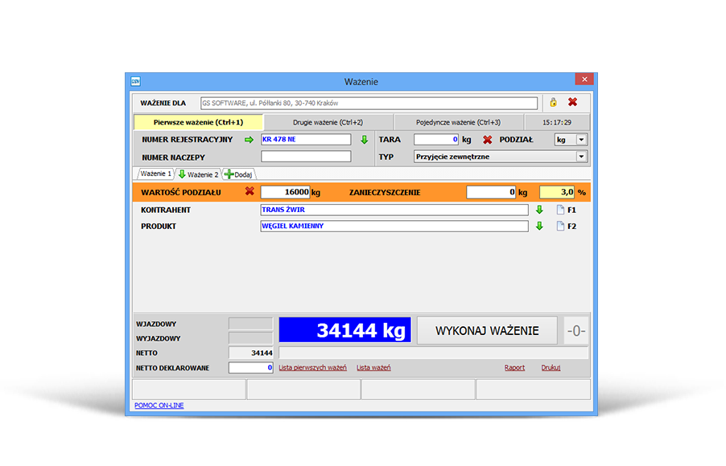Click the red X beside the padlock
726x466 pixels.
572,102
